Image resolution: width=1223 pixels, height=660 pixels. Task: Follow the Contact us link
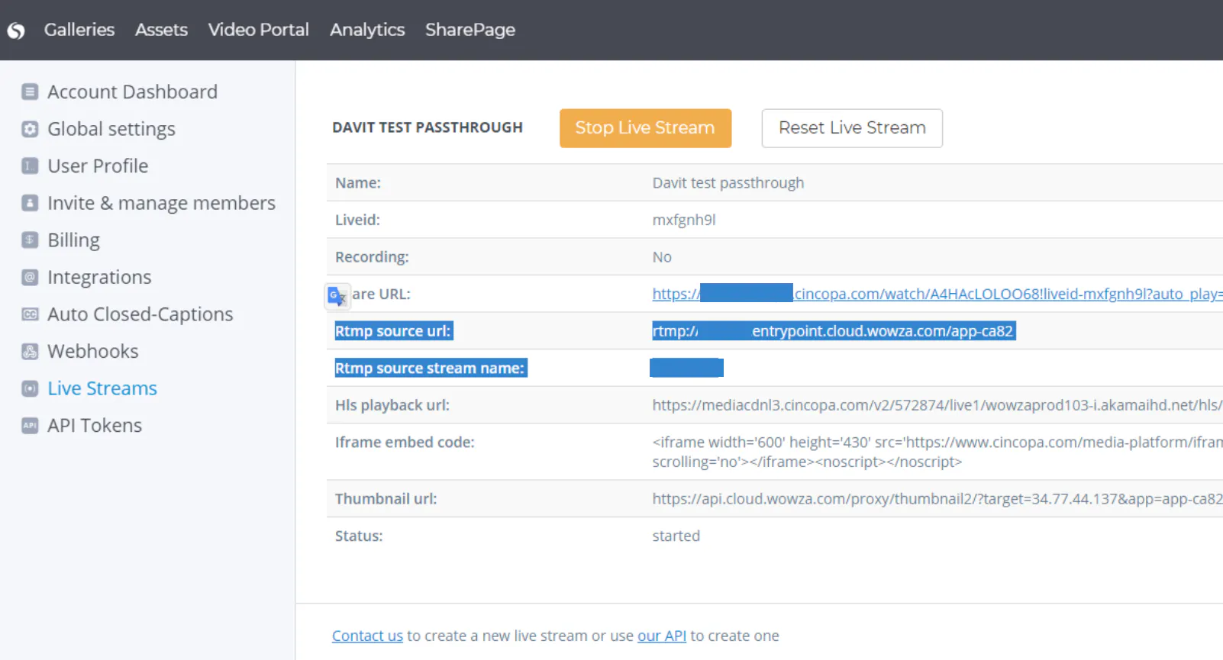367,636
